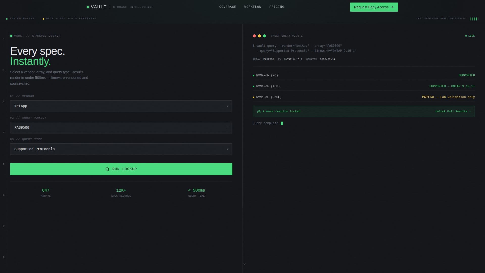Click the downward chevron at page bottom
The width and height of the screenshot is (485, 273).
point(244,264)
